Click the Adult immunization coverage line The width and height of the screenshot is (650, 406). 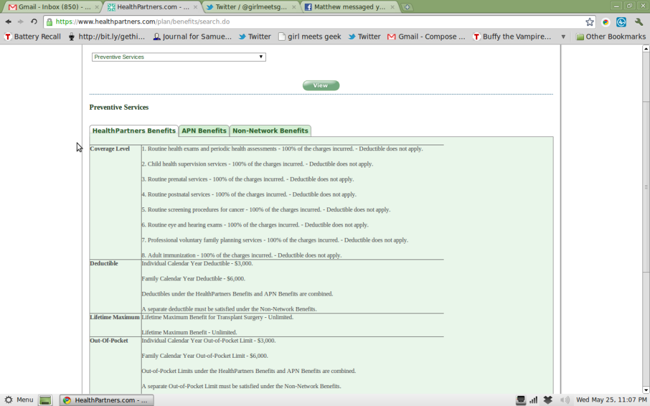click(242, 255)
